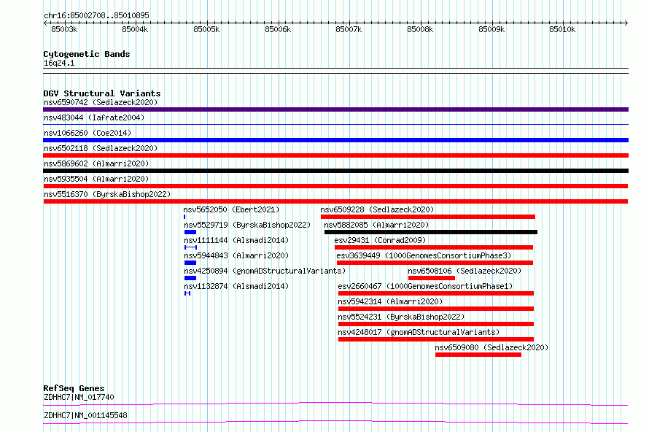Click nsv6508106 (Sedlazeck2020) label
This screenshot has width=649, height=432.
click(465, 271)
